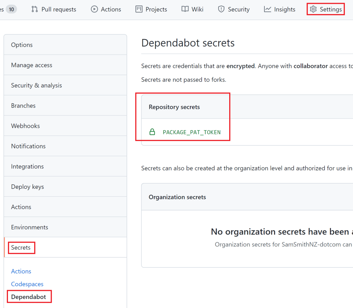Select Secrets in the sidebar
353x308 pixels.
click(21, 247)
